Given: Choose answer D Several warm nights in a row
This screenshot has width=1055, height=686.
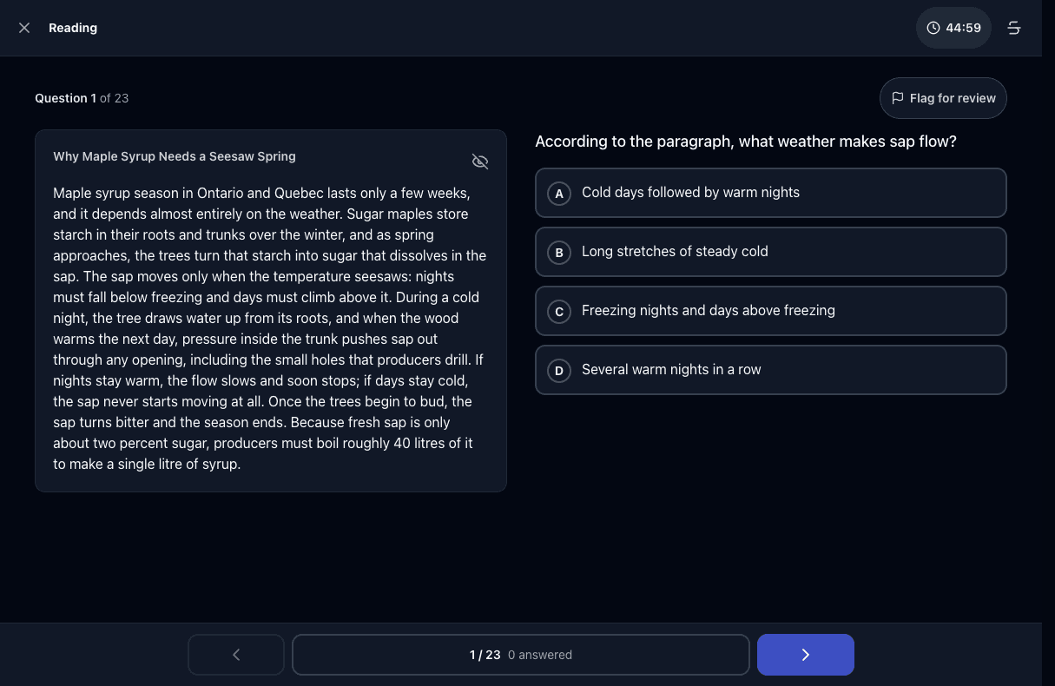Looking at the screenshot, I should click(771, 370).
